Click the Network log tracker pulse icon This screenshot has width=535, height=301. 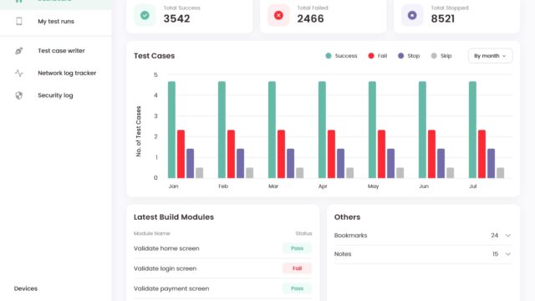(18, 73)
